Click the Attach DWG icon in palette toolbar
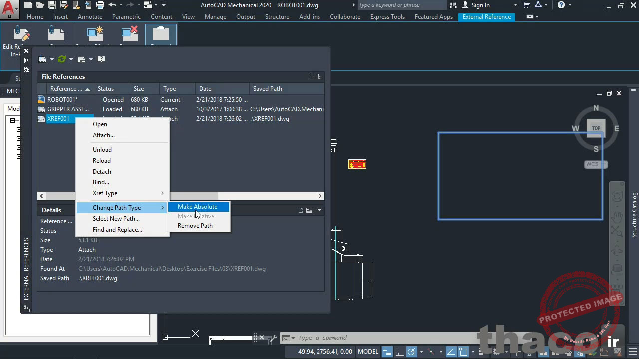 42,59
